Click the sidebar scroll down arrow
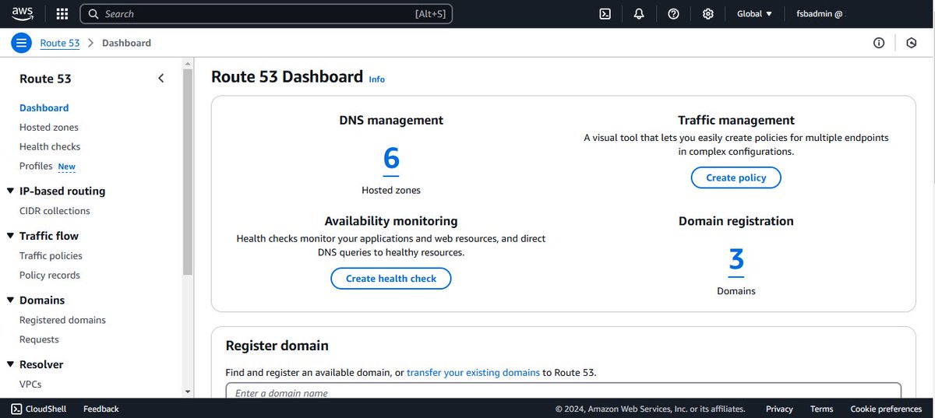 tap(188, 392)
